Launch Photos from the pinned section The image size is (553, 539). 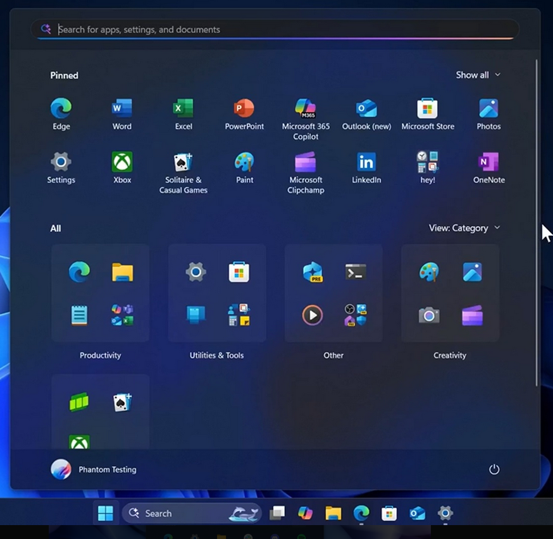click(488, 114)
